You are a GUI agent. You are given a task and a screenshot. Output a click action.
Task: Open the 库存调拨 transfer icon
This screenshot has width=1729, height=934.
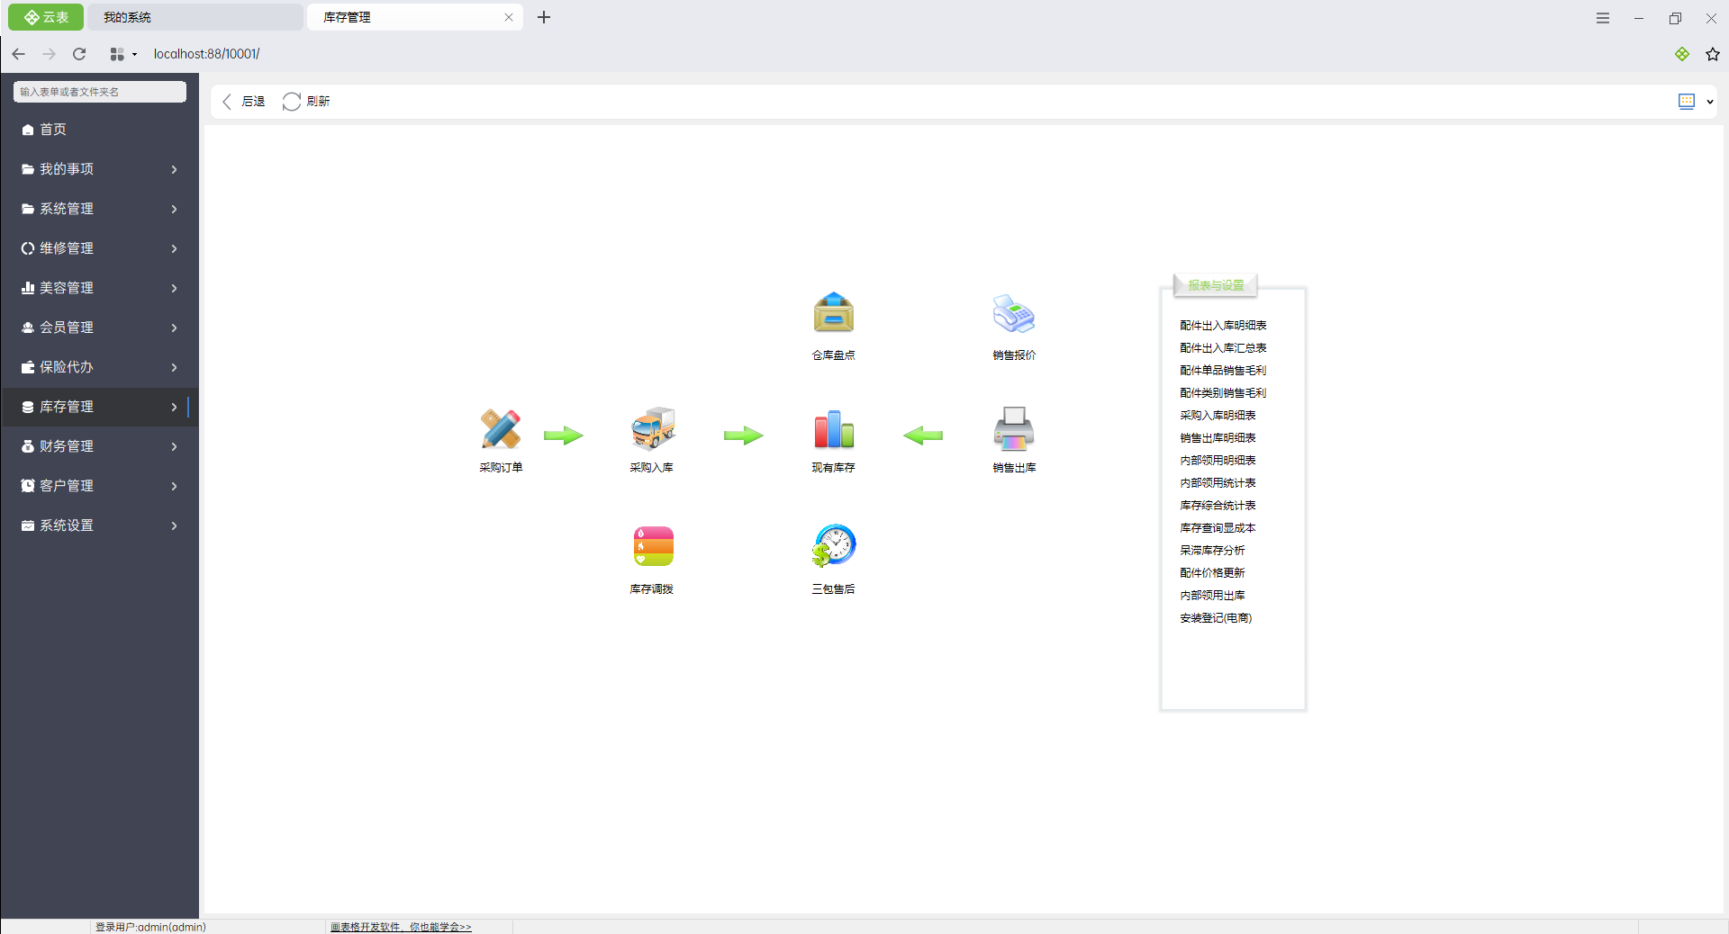(x=653, y=547)
